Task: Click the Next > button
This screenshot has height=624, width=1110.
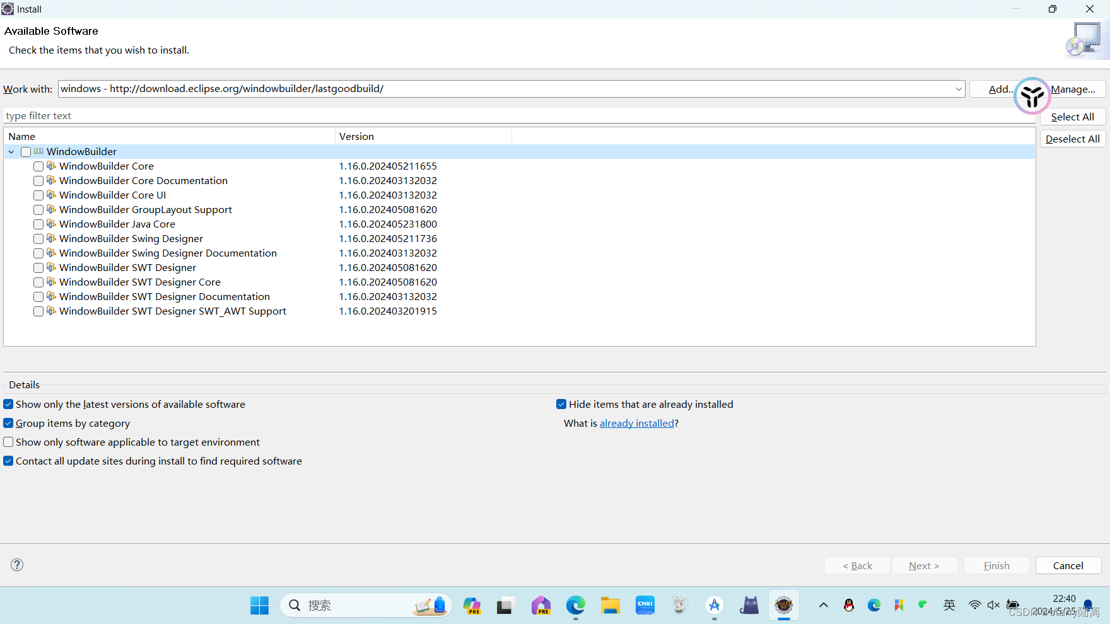Action: pos(924,566)
